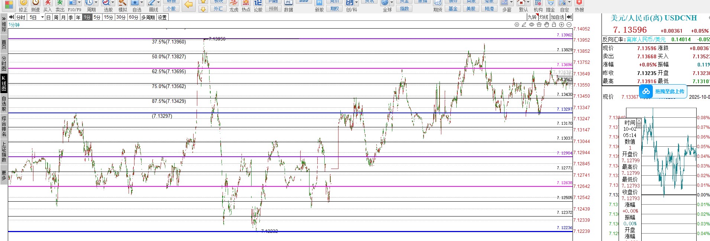Viewport: 710px width, 241px height.
Task: Open the 选股 stock picker icon
Action: pos(106,3)
